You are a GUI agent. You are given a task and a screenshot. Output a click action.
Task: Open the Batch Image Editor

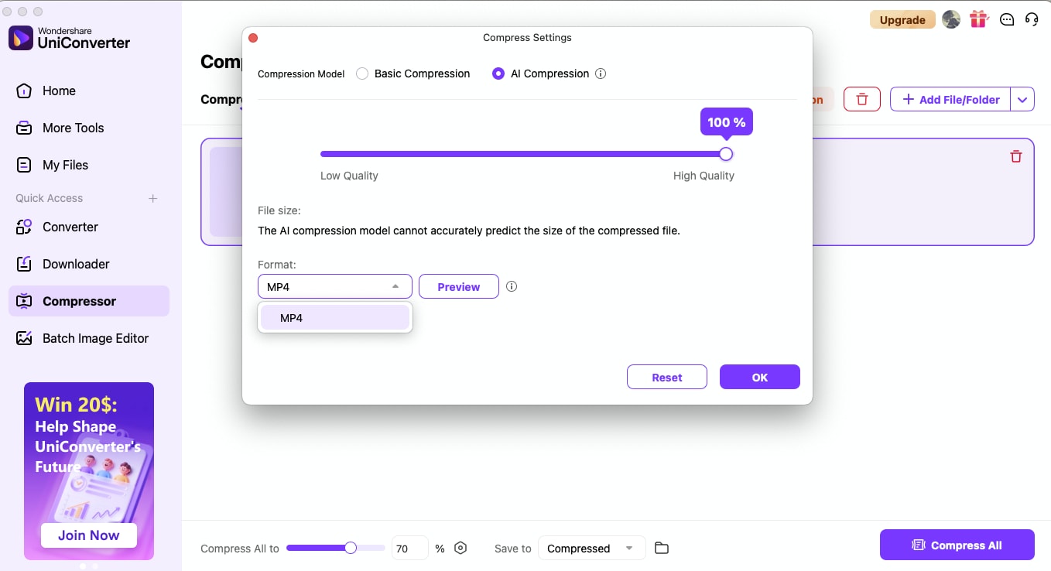(x=89, y=338)
